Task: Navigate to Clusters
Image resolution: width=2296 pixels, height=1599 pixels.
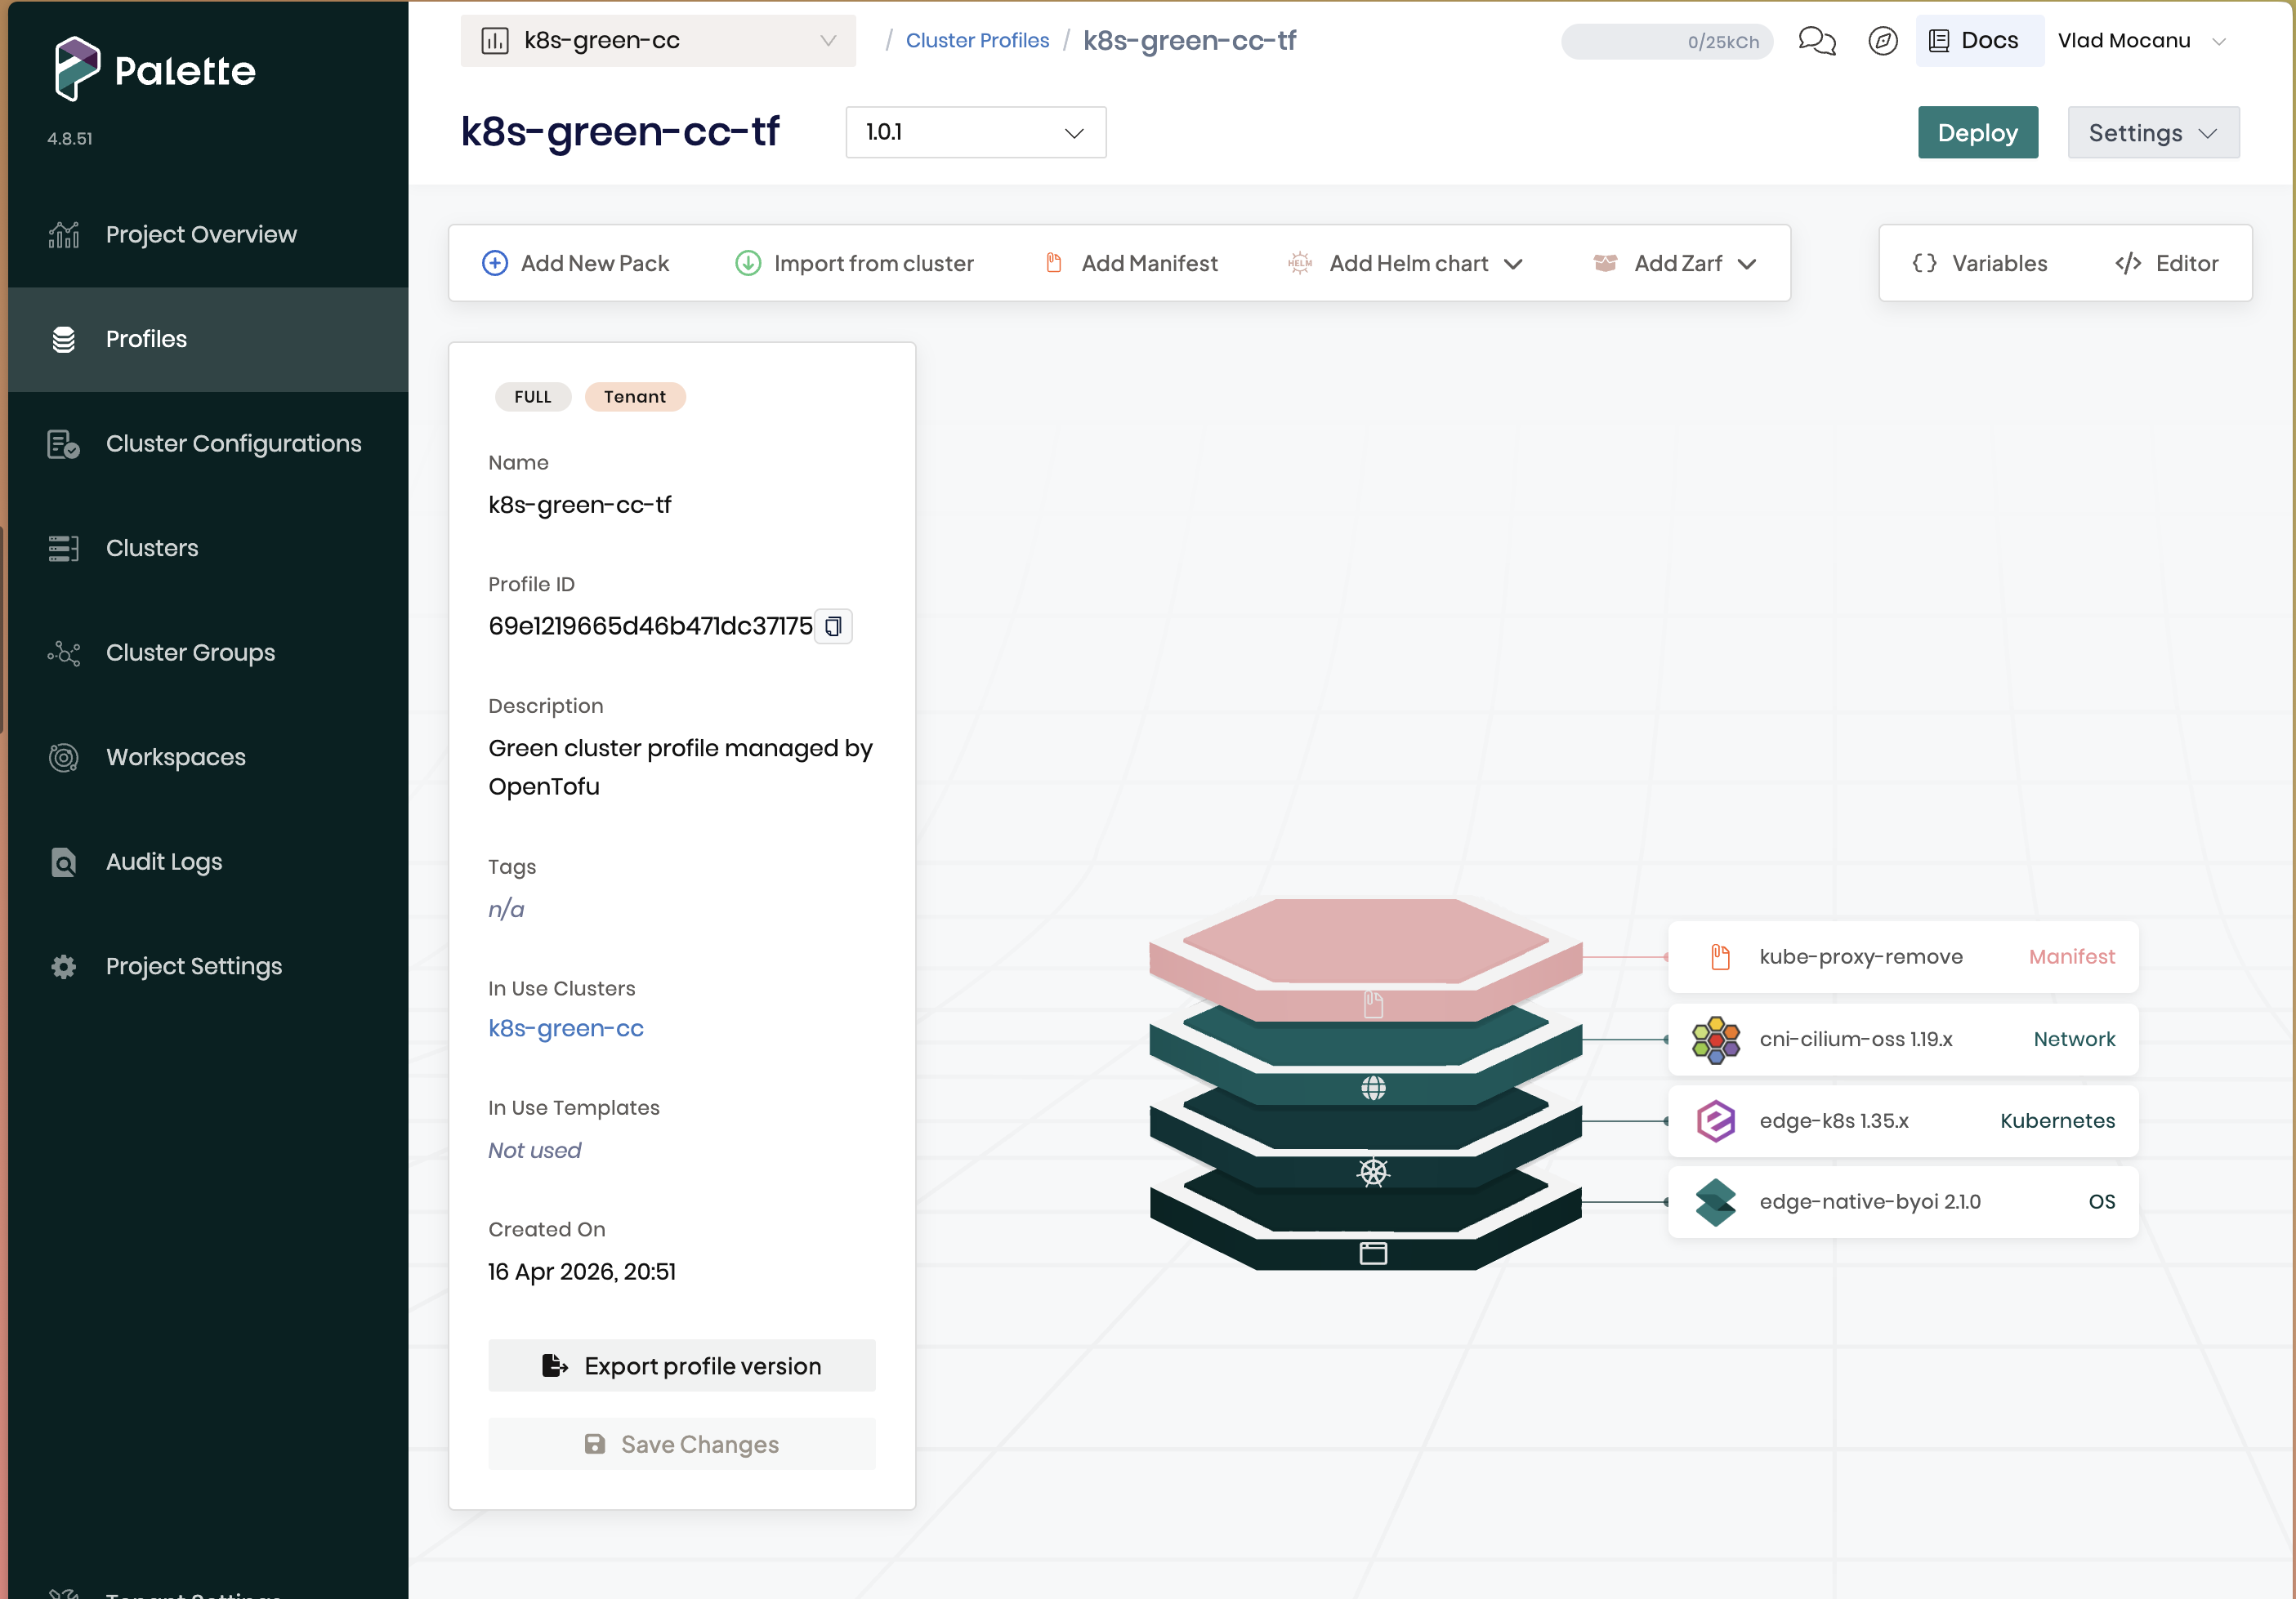Action: [x=208, y=549]
